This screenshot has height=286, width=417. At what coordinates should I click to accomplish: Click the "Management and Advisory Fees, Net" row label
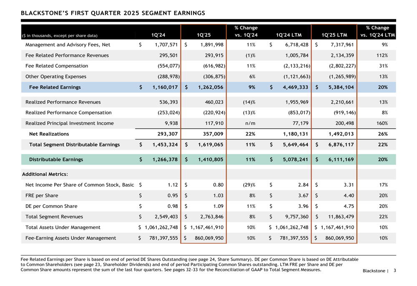click(x=68, y=45)
